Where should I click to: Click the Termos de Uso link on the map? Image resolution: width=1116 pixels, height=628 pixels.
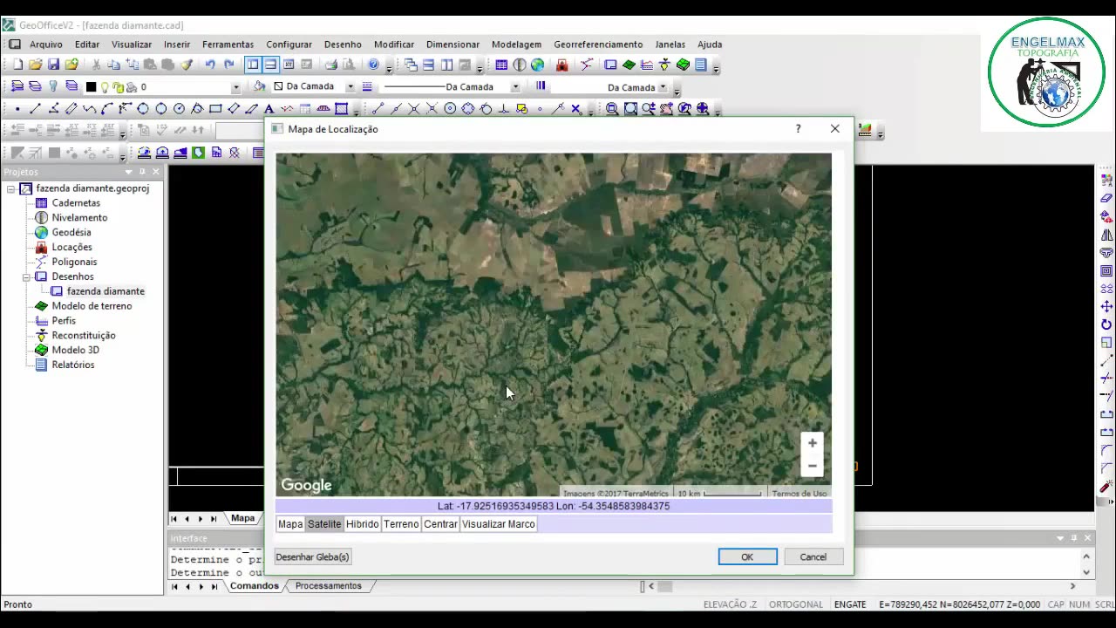pos(799,494)
